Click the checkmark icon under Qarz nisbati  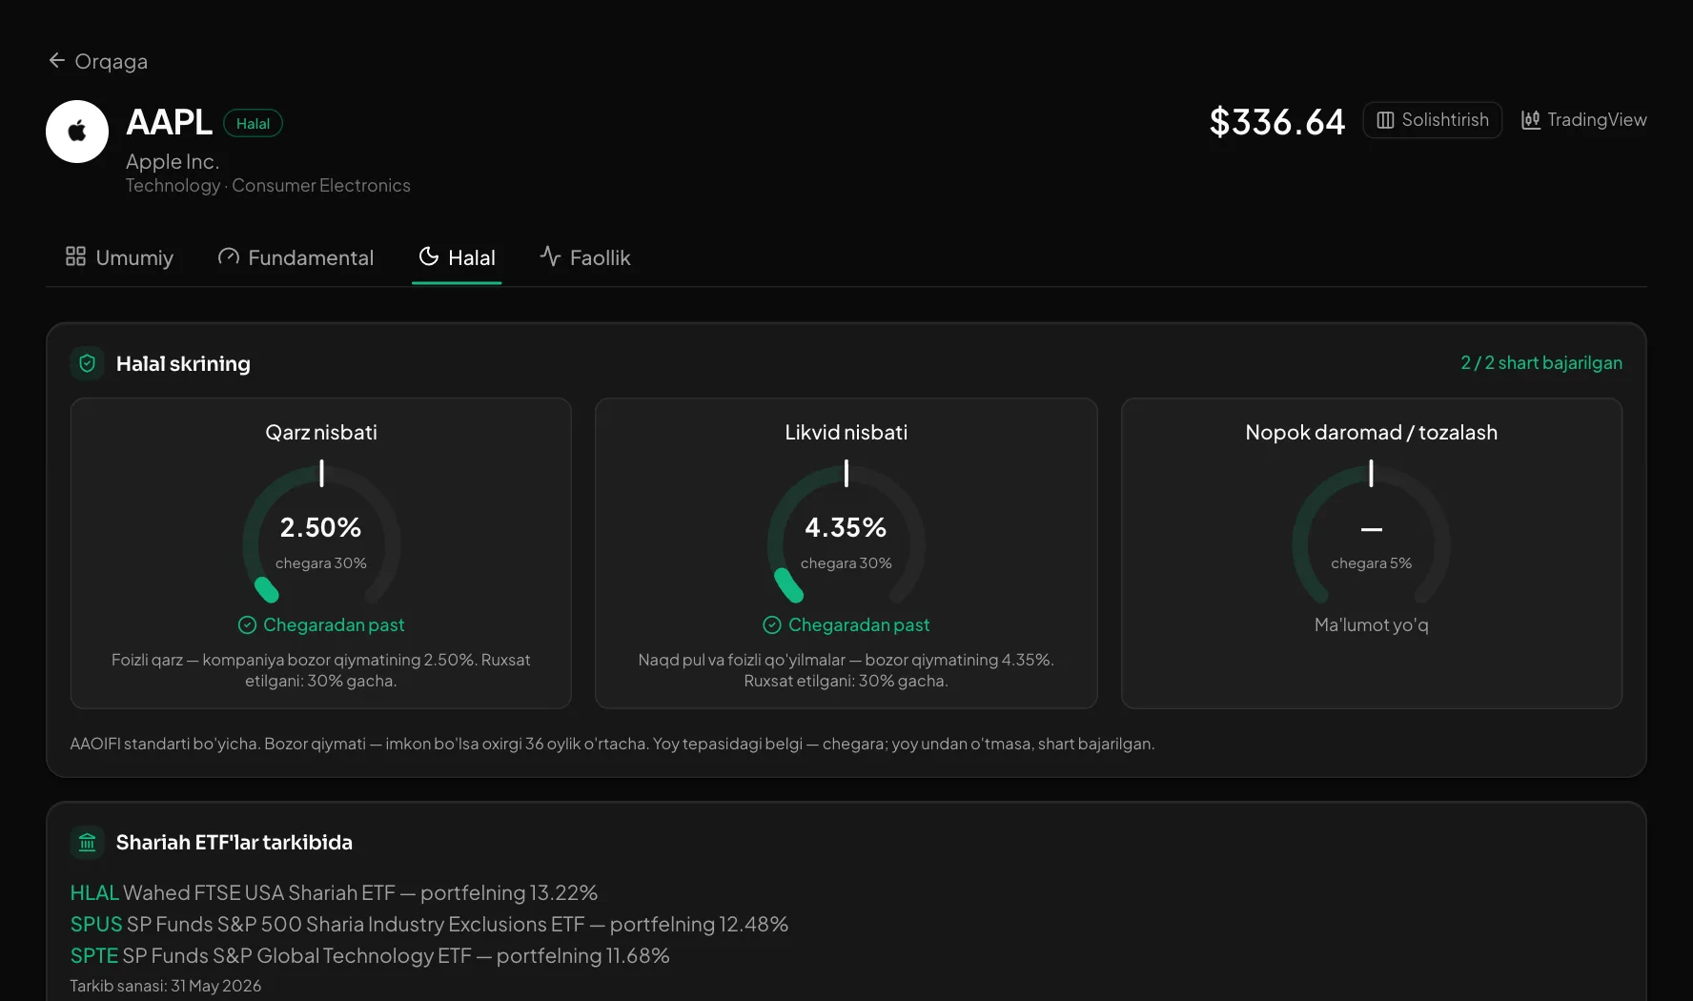[247, 625]
